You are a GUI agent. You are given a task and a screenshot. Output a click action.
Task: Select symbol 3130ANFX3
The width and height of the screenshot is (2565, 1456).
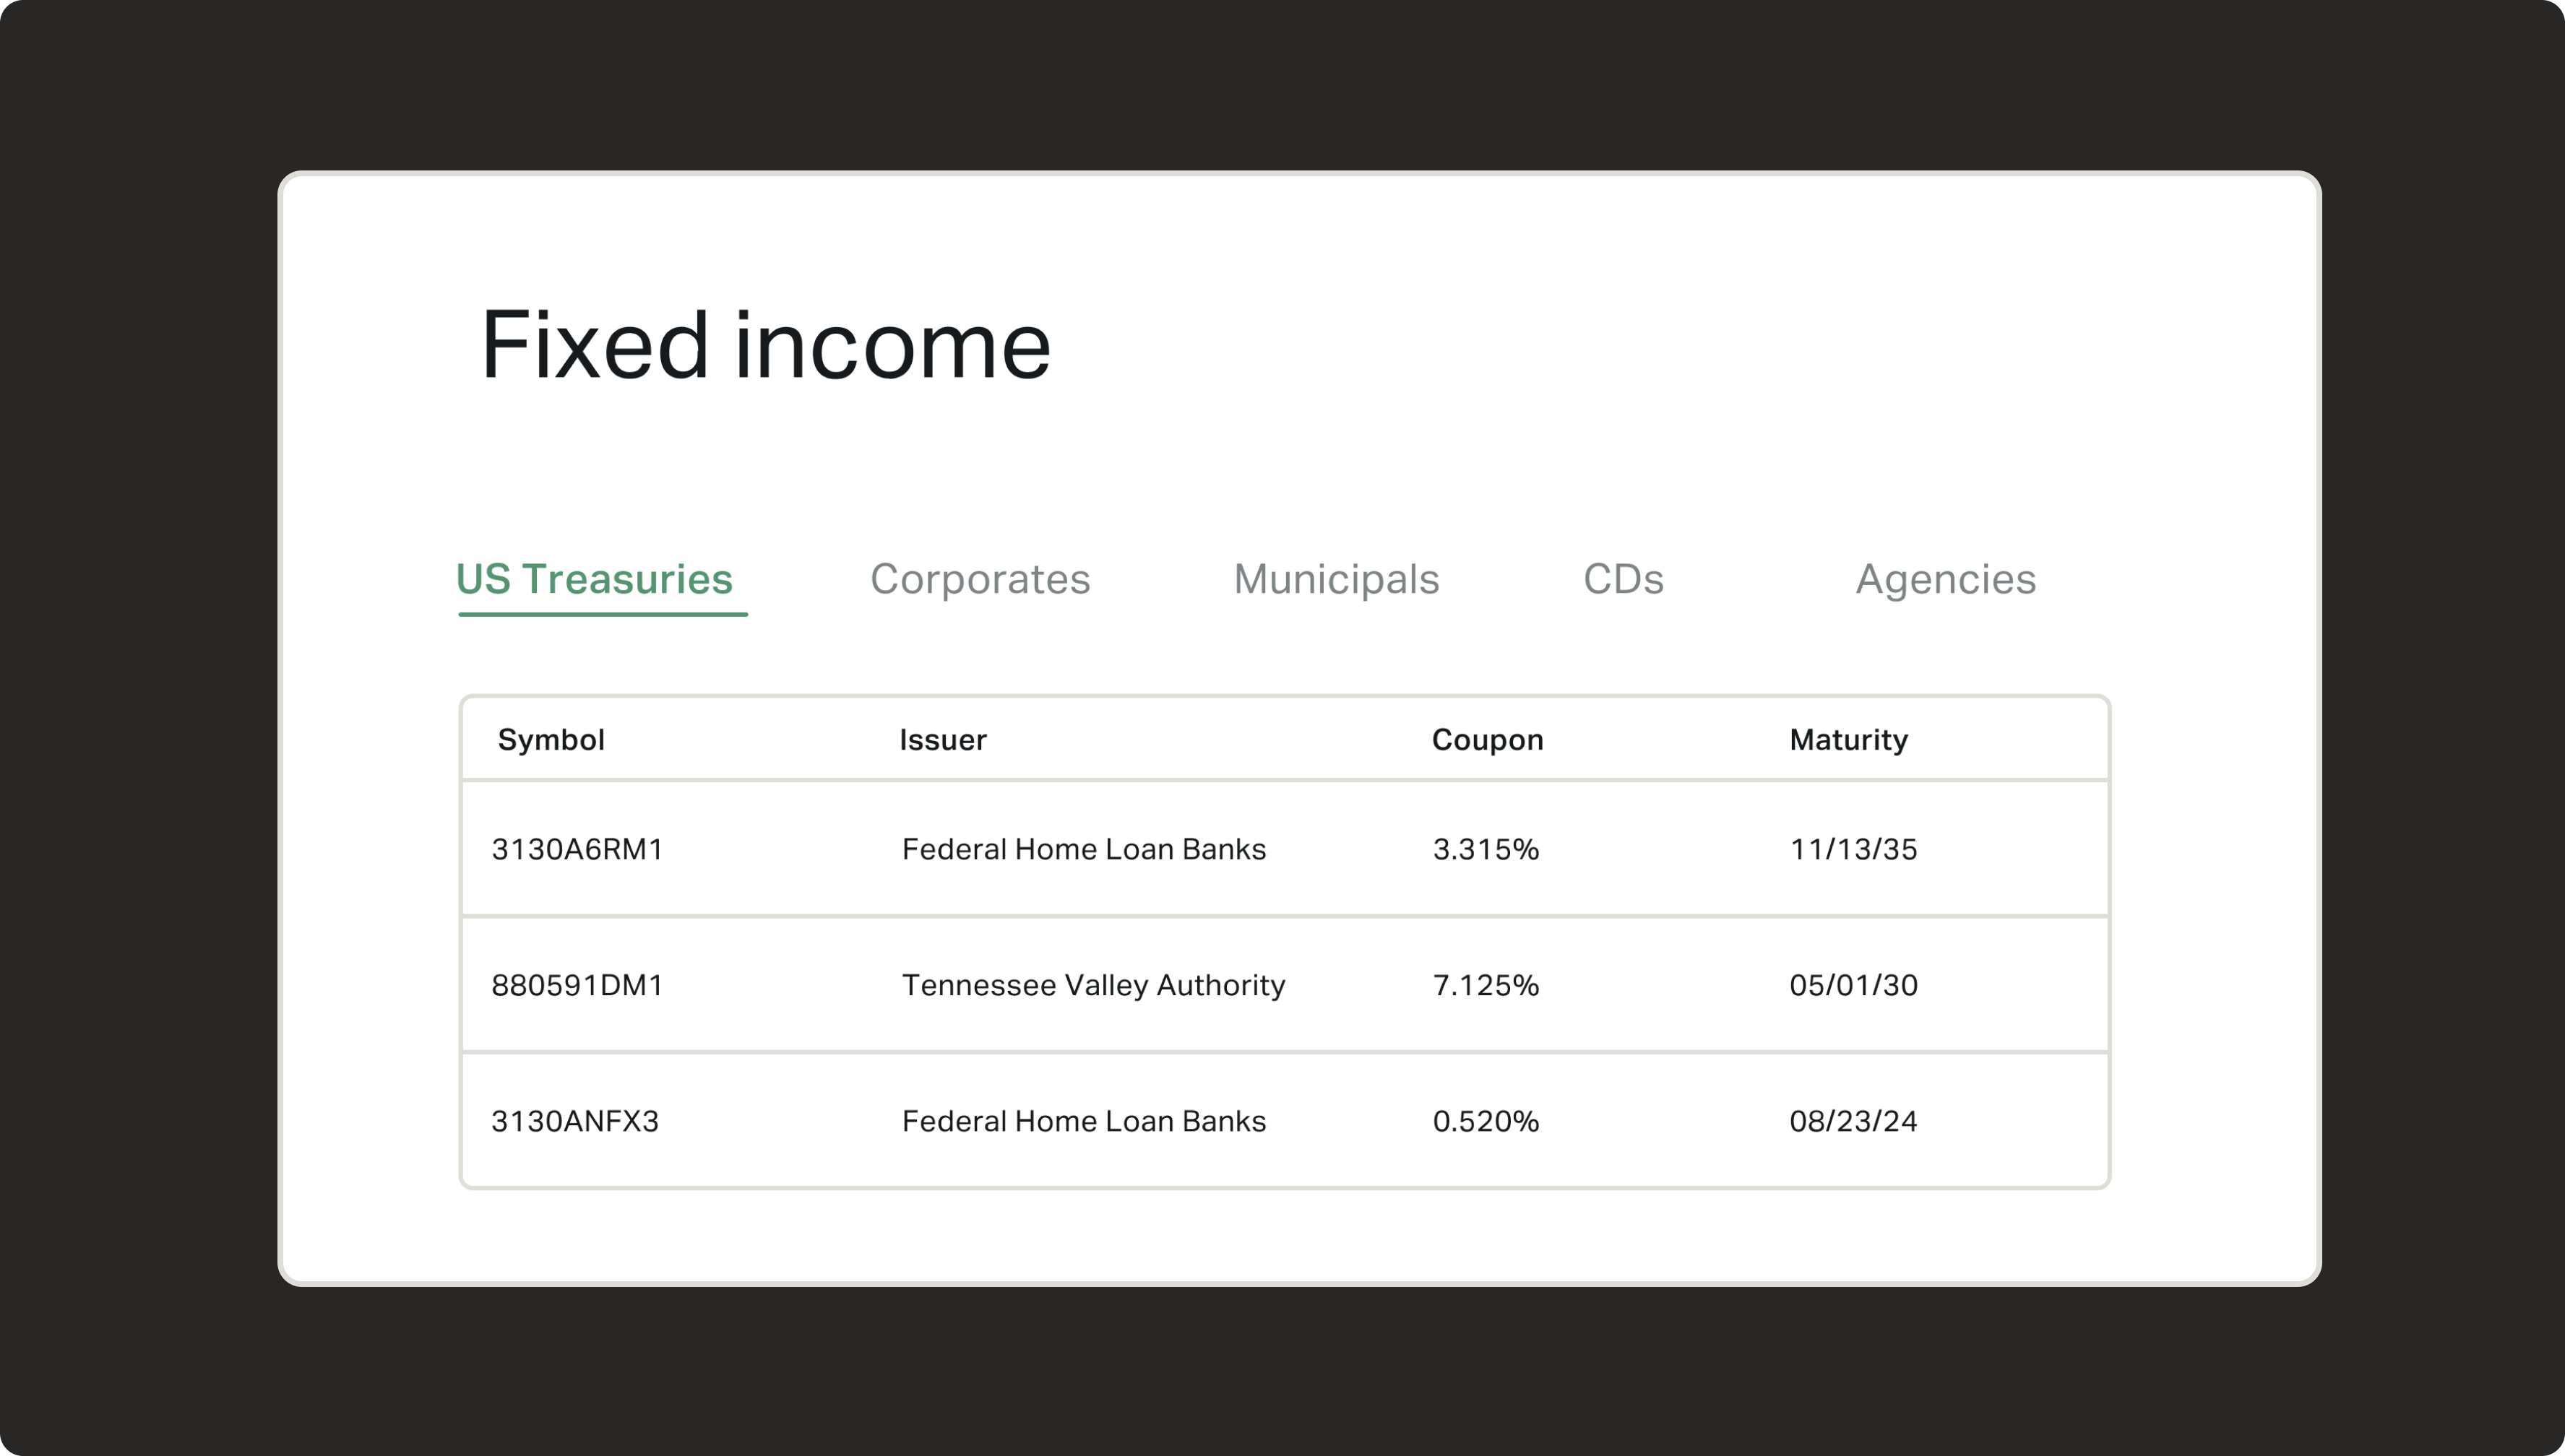(575, 1121)
